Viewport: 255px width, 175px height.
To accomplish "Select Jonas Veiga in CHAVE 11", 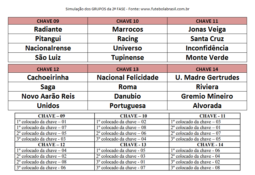I will tap(207, 29).
